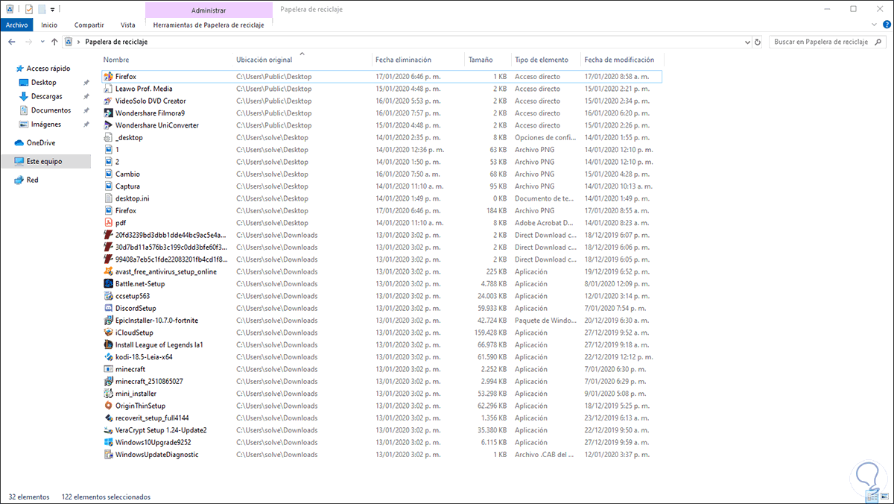
Task: Open Herramientas de Papelera de reciclaje tab
Action: click(x=209, y=25)
